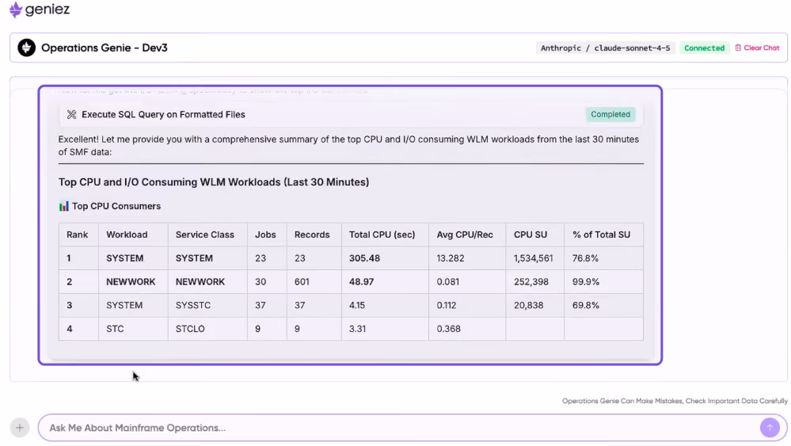Screen dimensions: 791x446
Task: Click the 4.15 total CPU value
Action: click(x=356, y=305)
